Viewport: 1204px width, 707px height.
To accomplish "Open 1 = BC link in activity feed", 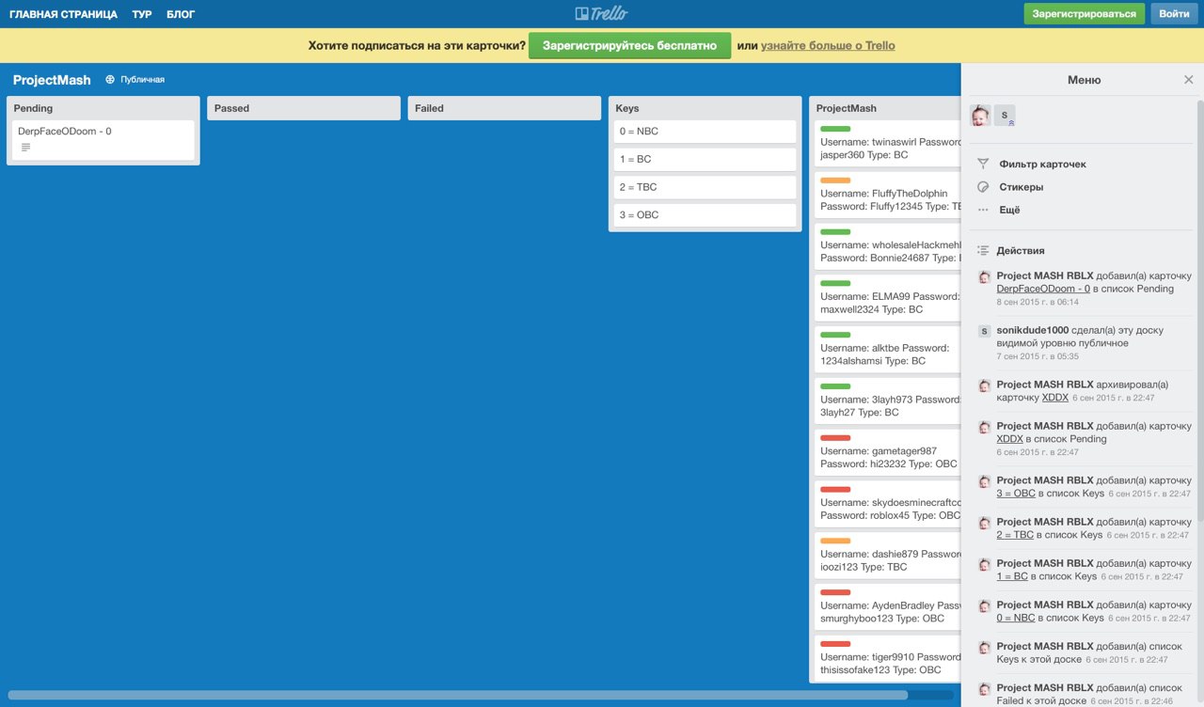I will [1012, 576].
